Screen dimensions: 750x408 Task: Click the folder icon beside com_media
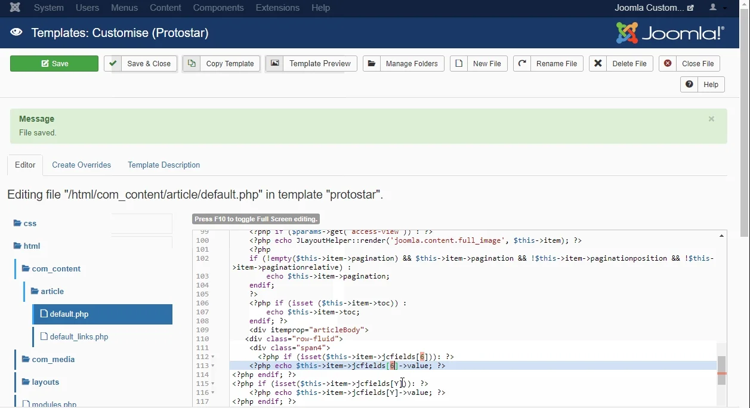point(26,360)
